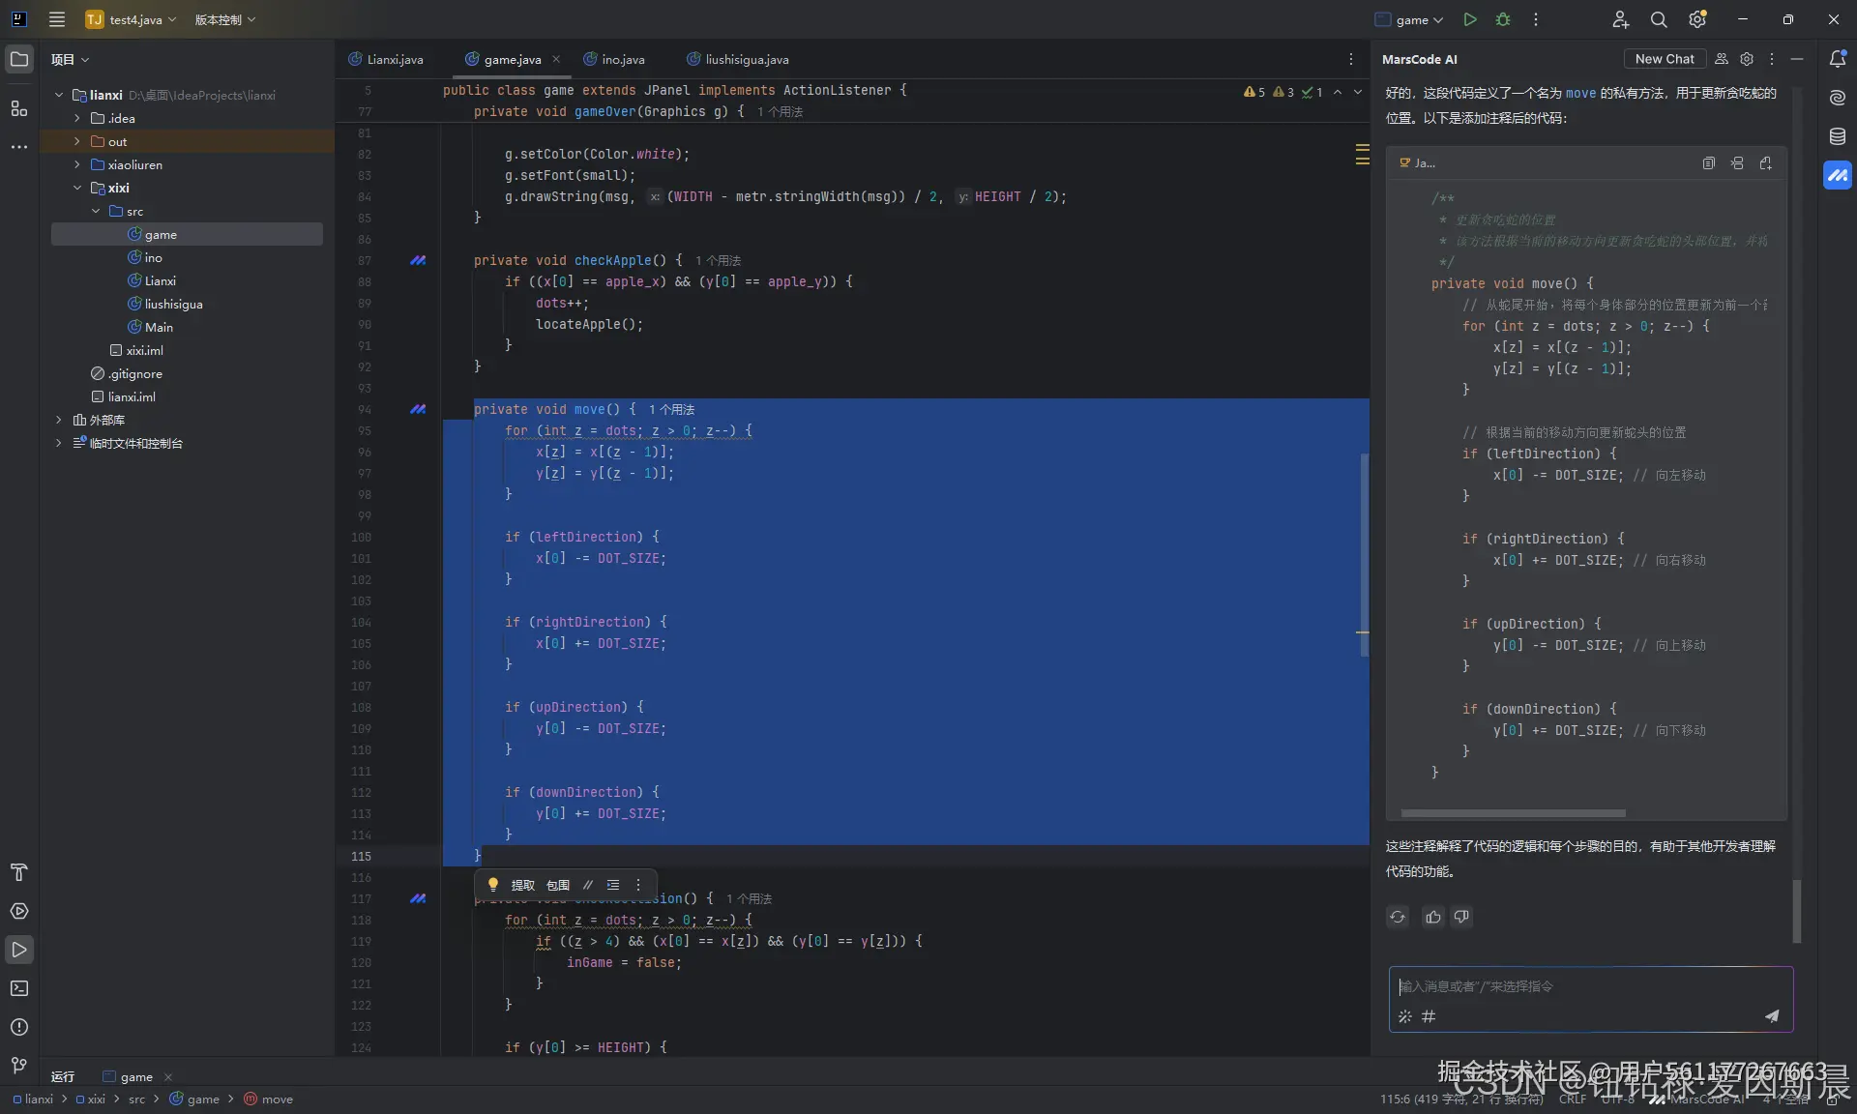Open the MarsCode AI tool window icon
1857x1114 pixels.
tap(1837, 175)
